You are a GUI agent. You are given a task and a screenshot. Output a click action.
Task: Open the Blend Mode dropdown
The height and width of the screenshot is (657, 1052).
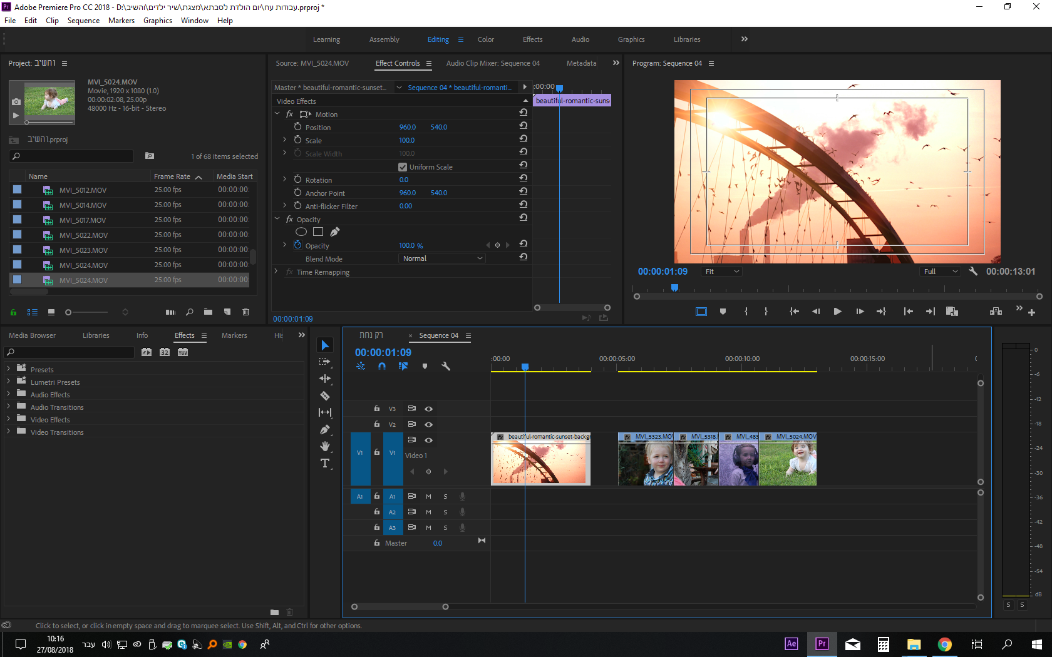pyautogui.click(x=442, y=258)
